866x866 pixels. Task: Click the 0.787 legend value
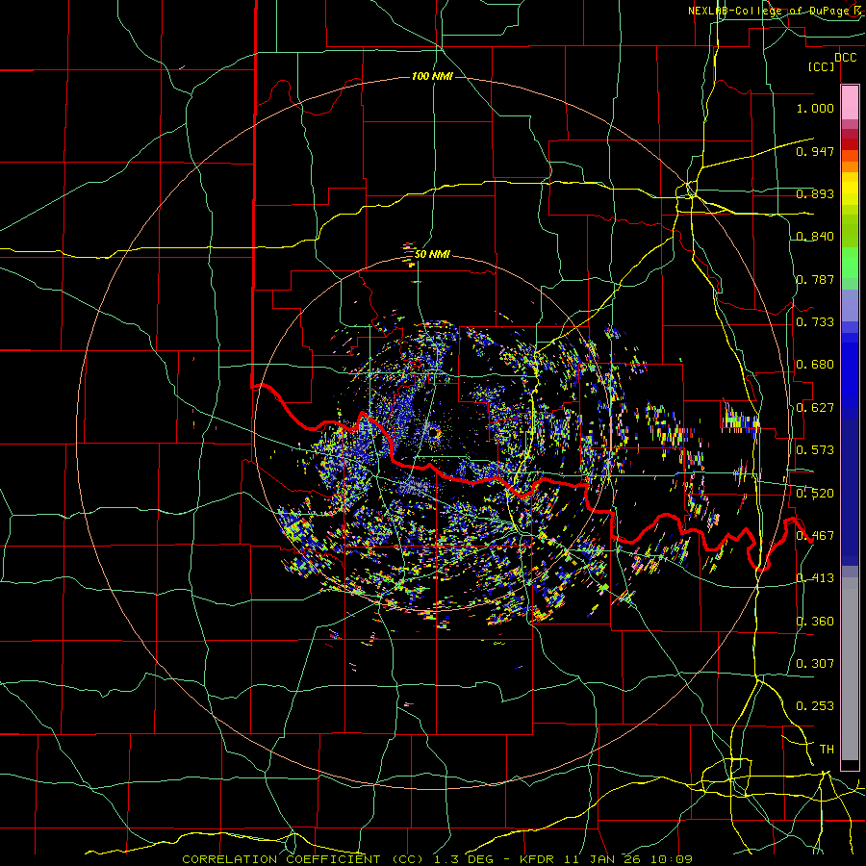click(x=815, y=279)
